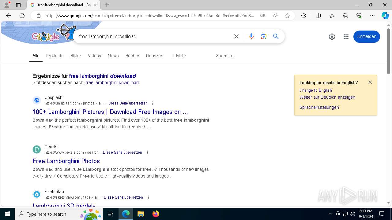
Task: Go back to the previous page
Action: pyautogui.click(x=9, y=16)
